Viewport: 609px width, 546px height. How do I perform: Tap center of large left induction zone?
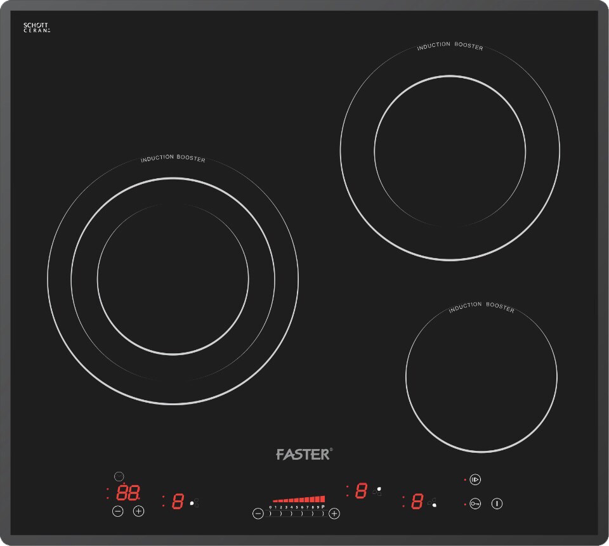[173, 279]
